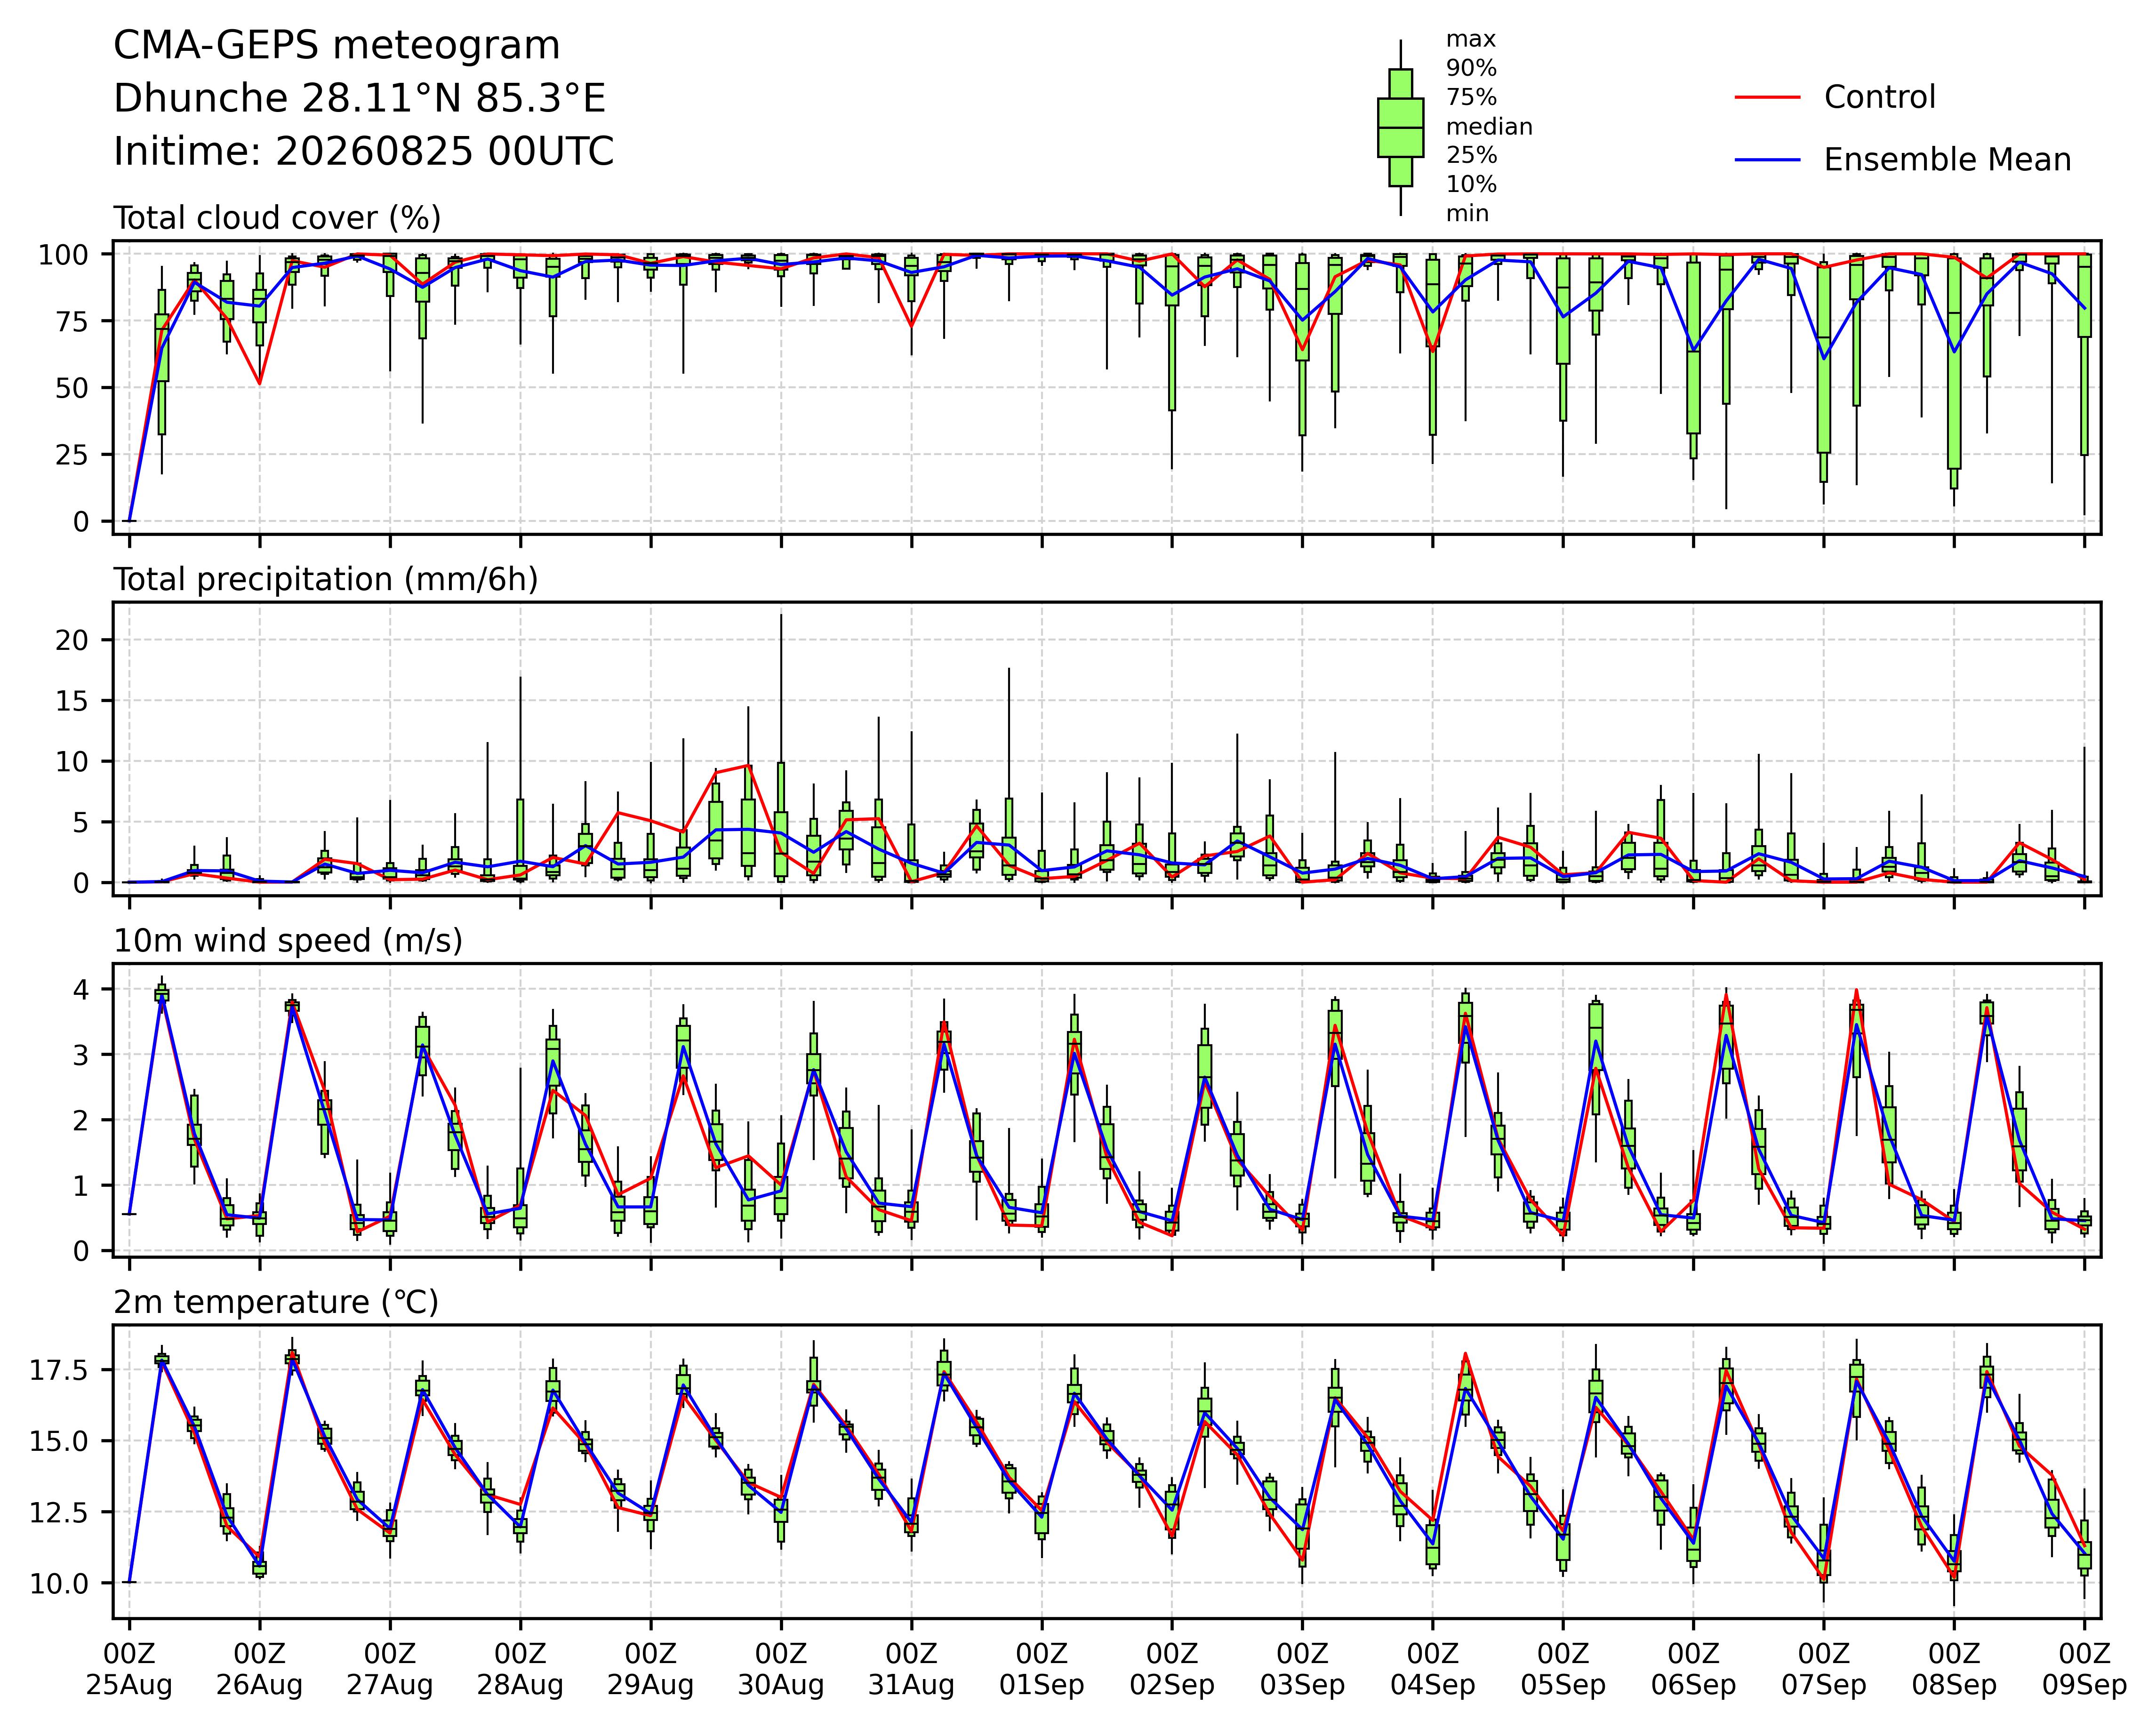This screenshot has width=2156, height=1728.
Task: Click the 'Total cloud cover (%)' panel title
Action: [x=277, y=218]
